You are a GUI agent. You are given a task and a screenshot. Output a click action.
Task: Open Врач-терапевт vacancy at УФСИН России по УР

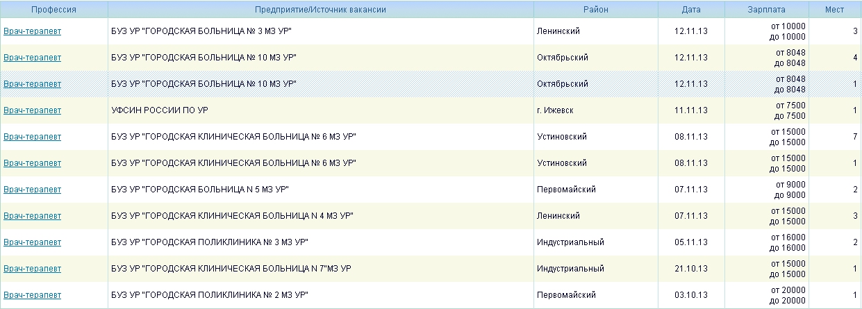pyautogui.click(x=32, y=110)
